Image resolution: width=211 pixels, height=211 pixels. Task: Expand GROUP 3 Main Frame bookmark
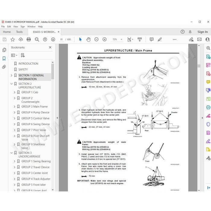pos(14,107)
